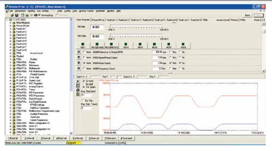272x151 pixels.
Task: Click the printer icon beside the graph
Action: pos(78,90)
